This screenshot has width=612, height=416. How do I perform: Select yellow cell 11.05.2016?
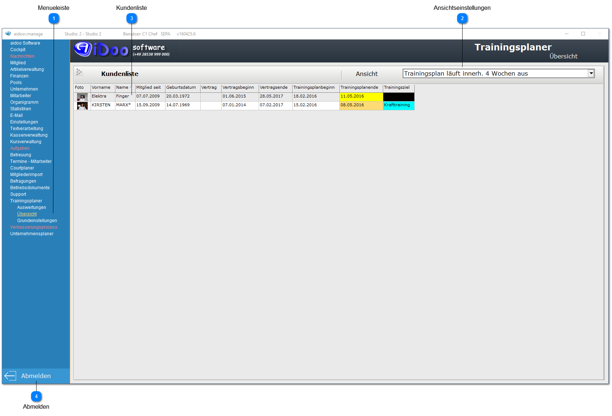click(x=361, y=96)
